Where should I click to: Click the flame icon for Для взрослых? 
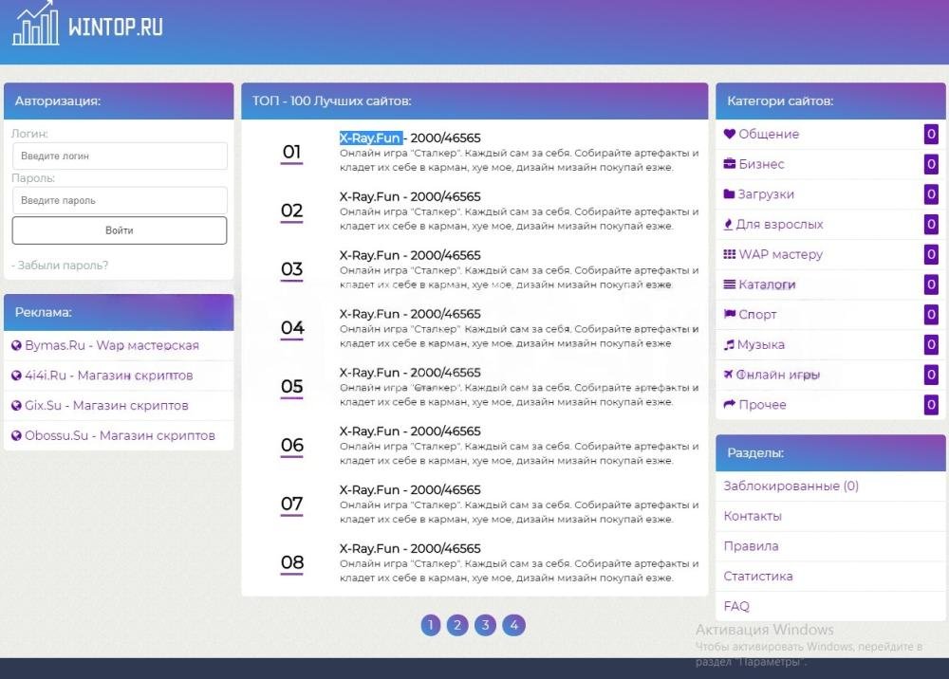[729, 225]
